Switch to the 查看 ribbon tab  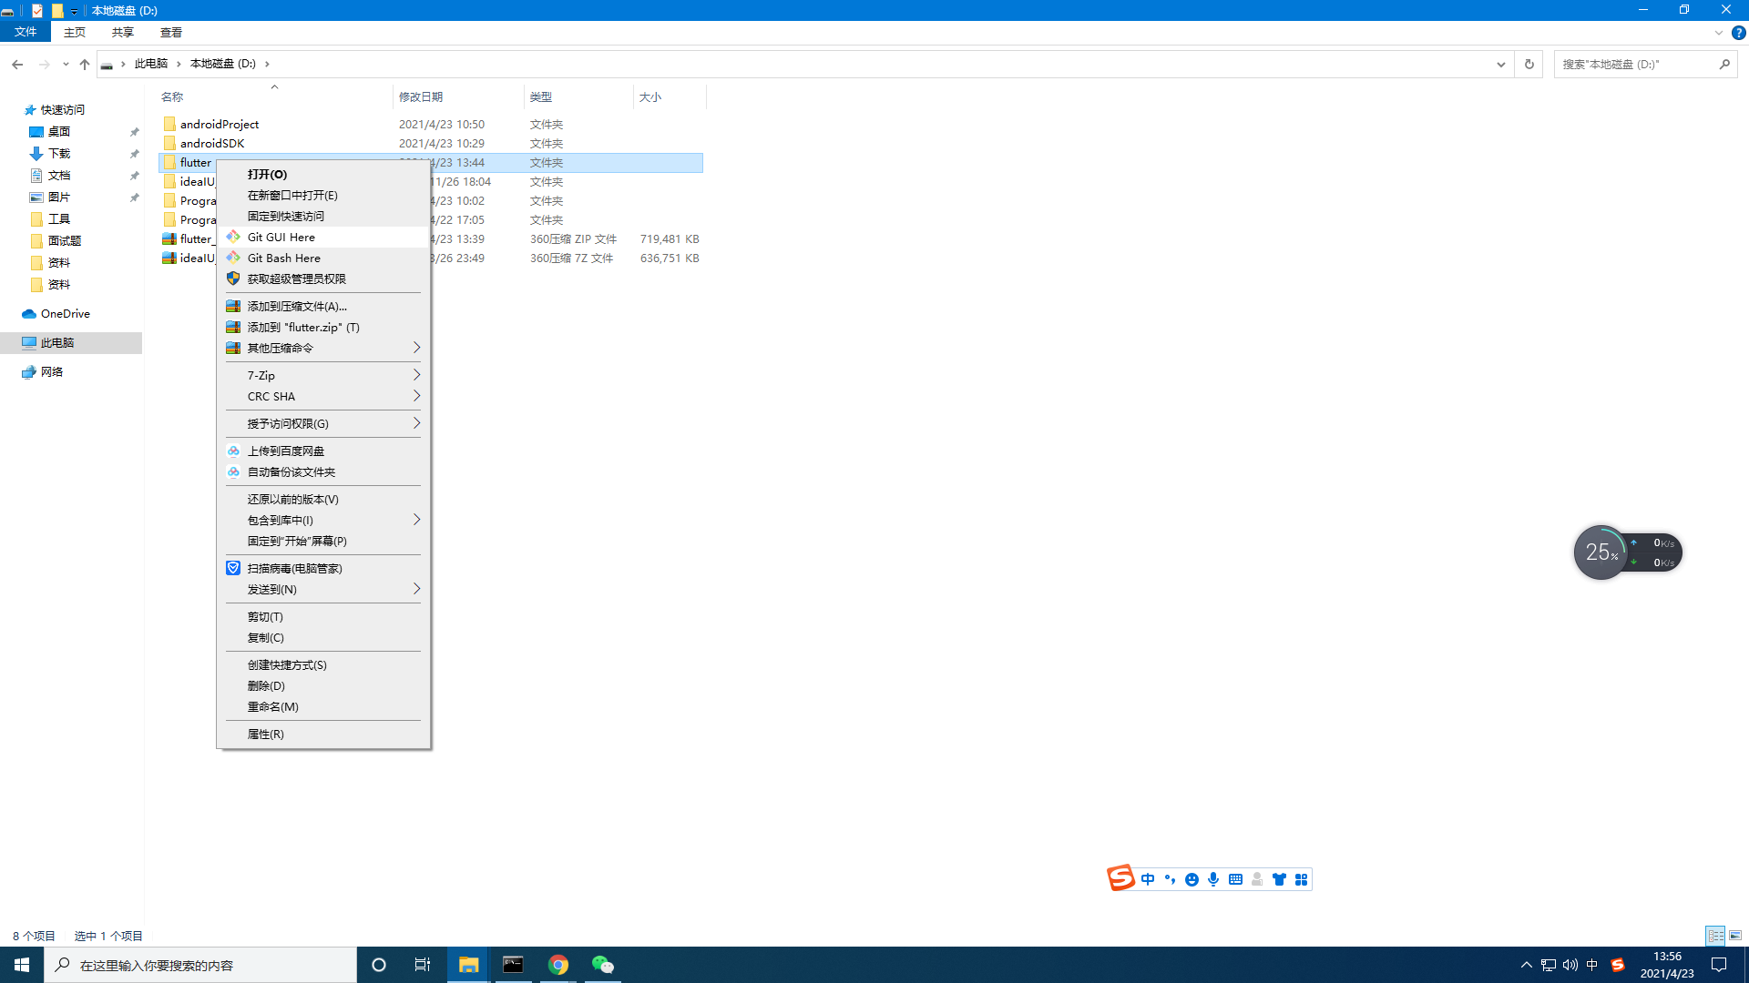click(x=170, y=32)
